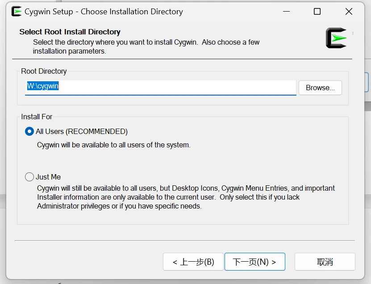Cancel setup with the 取消 button
The height and width of the screenshot is (284, 371).
pos(325,262)
